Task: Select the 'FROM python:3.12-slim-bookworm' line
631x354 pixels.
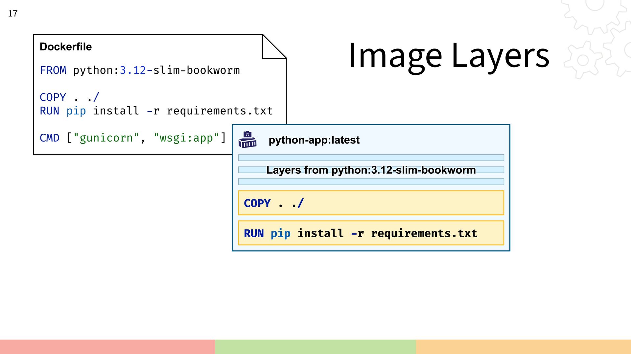Action: point(140,70)
